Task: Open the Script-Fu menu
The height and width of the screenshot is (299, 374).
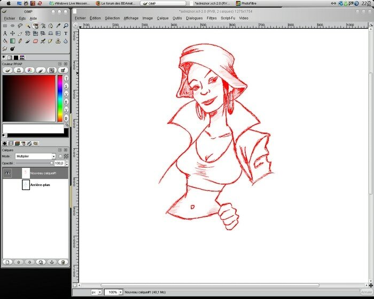Action: [228, 18]
